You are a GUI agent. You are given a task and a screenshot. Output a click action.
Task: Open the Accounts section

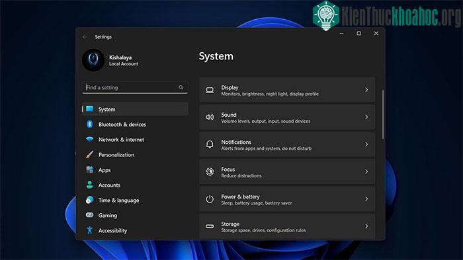pos(109,185)
